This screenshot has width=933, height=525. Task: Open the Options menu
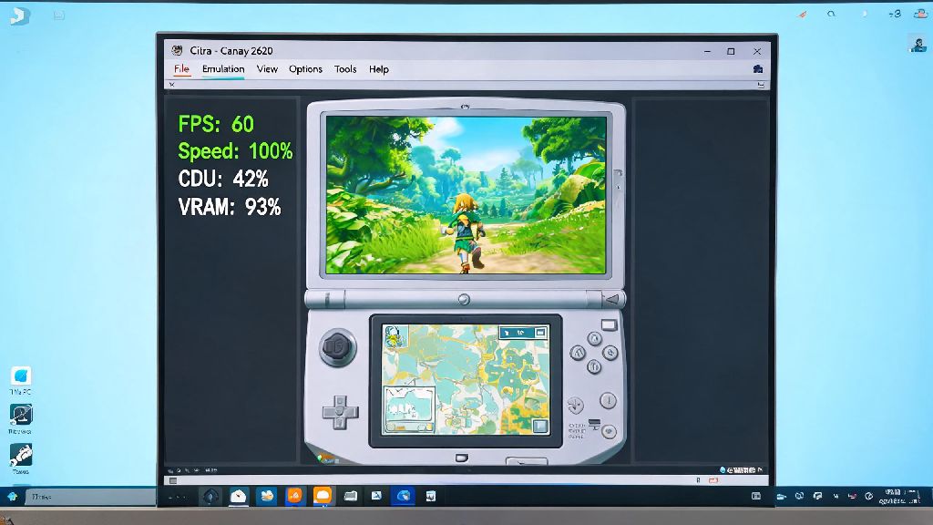(305, 69)
